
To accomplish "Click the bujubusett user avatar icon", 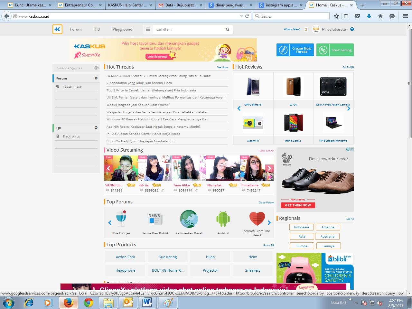I will [x=316, y=29].
